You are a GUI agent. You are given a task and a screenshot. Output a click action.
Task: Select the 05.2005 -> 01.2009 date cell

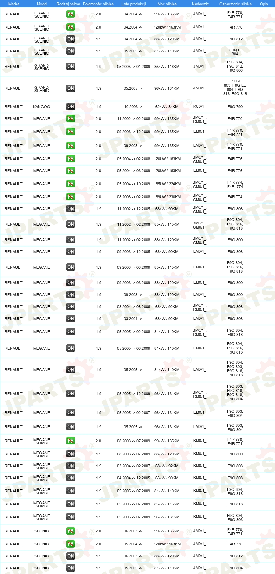click(134, 67)
